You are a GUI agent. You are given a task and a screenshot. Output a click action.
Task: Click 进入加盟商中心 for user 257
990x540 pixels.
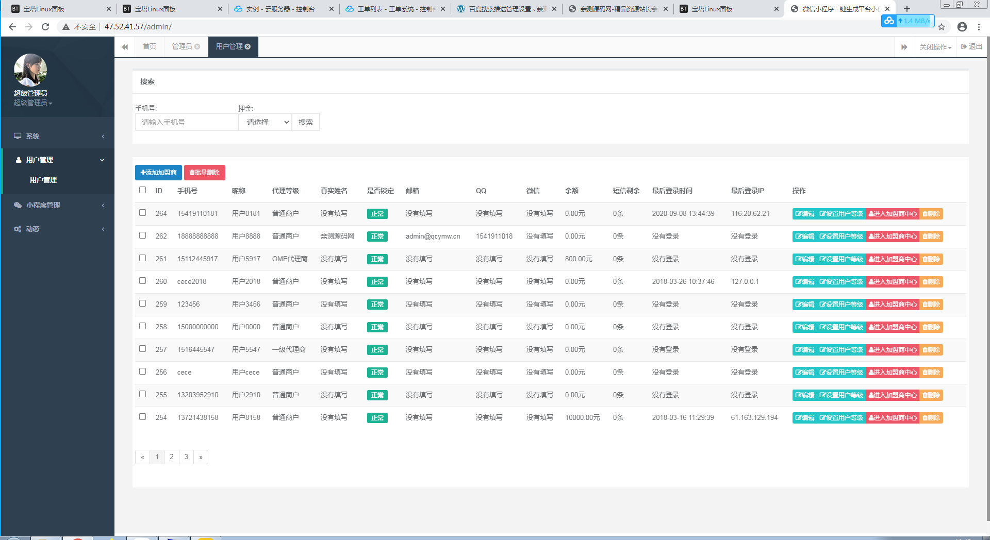893,350
